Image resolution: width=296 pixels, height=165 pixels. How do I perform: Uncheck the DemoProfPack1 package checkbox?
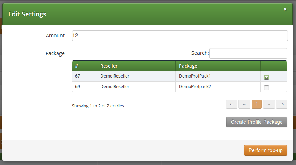coord(266,77)
